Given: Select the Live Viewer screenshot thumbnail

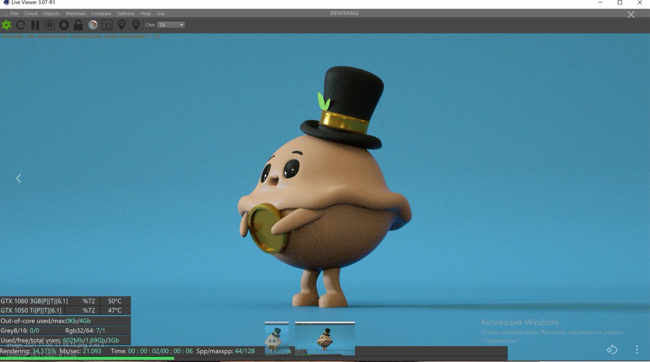Looking at the screenshot, I should pyautogui.click(x=325, y=338).
